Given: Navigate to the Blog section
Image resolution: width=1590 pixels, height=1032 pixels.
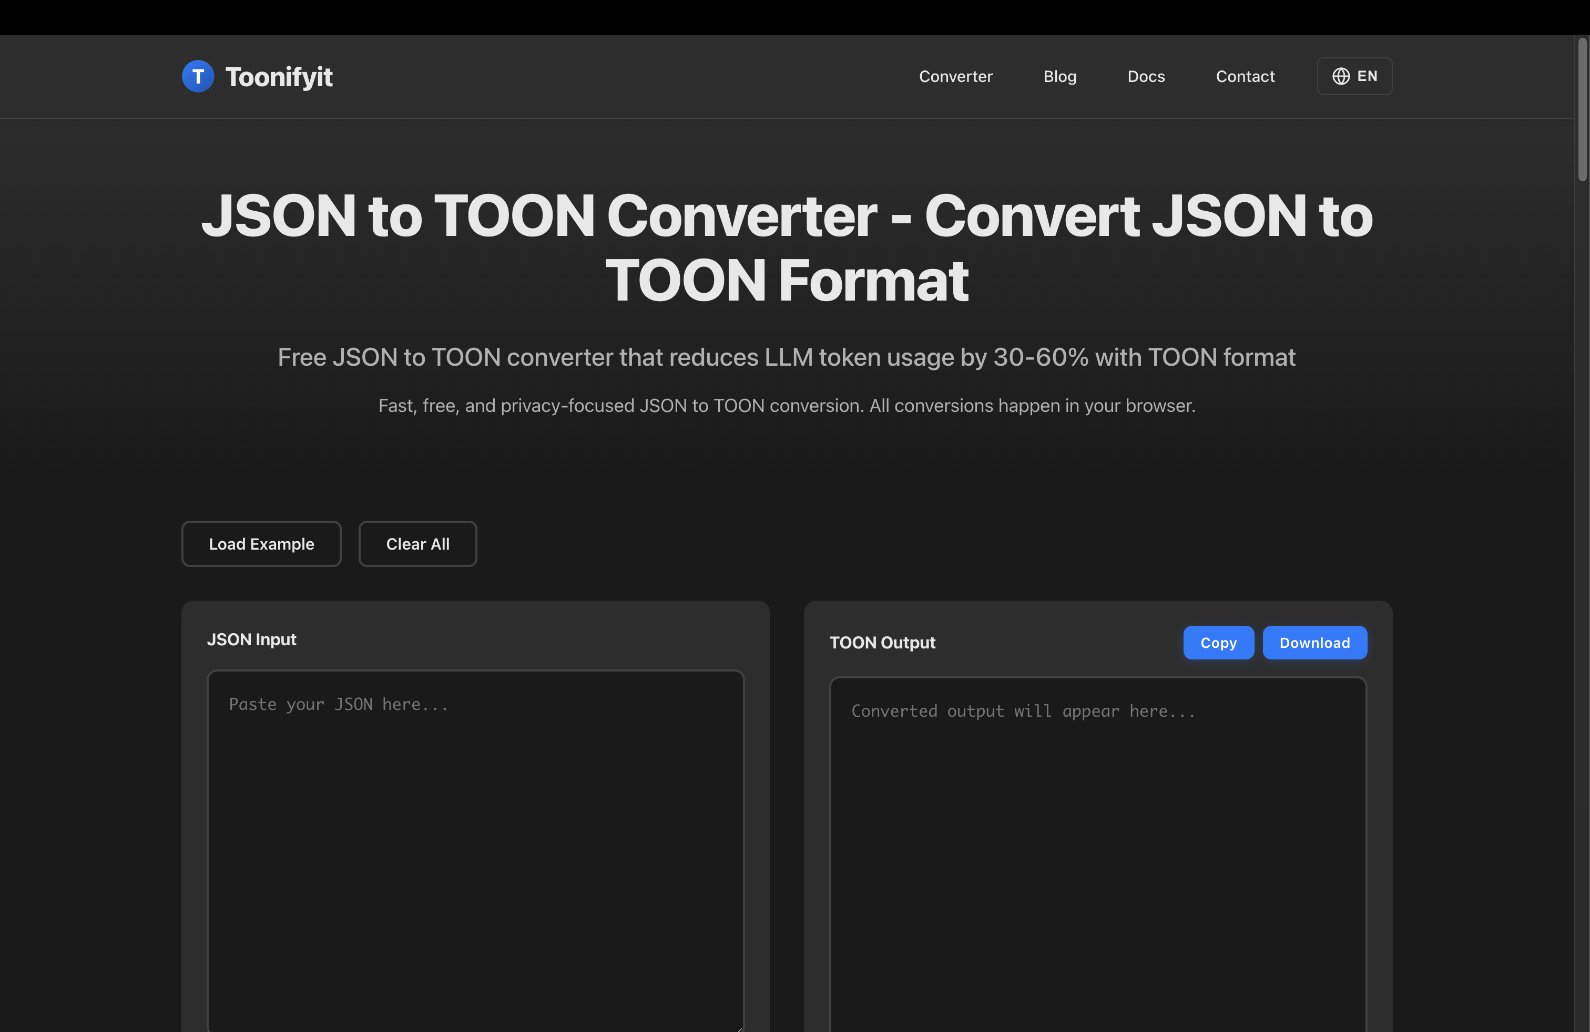Looking at the screenshot, I should (x=1059, y=76).
